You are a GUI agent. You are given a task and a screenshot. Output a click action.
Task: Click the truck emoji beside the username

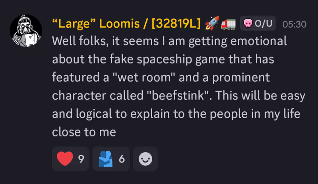(229, 24)
